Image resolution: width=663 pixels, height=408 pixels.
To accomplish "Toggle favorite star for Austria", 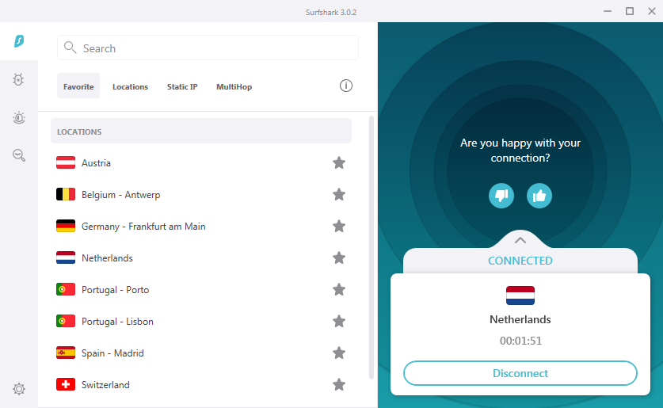I will (x=339, y=162).
